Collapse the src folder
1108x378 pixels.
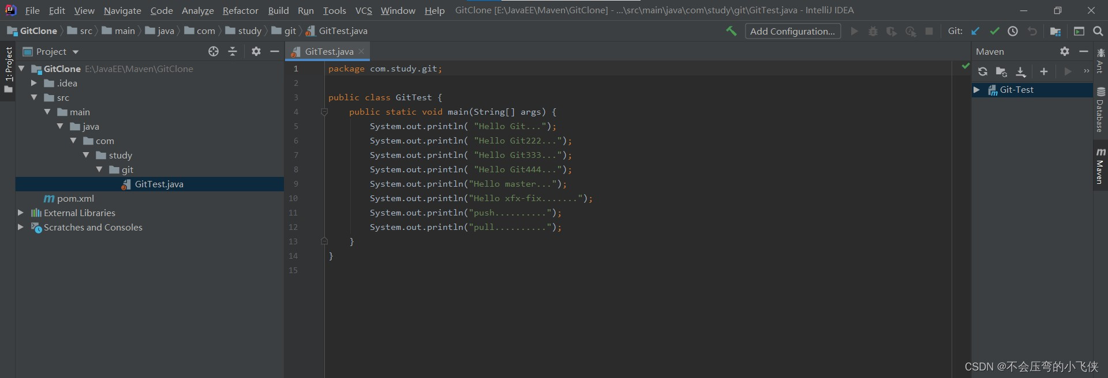click(34, 97)
